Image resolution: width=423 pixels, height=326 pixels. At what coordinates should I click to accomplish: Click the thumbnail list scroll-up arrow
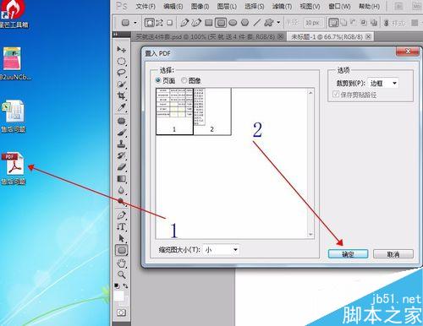[x=310, y=92]
